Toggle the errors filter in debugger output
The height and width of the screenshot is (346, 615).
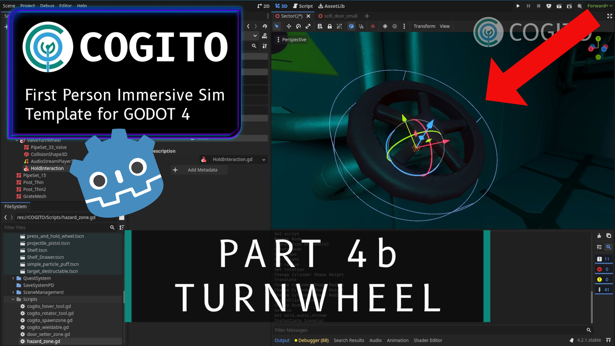click(x=603, y=269)
